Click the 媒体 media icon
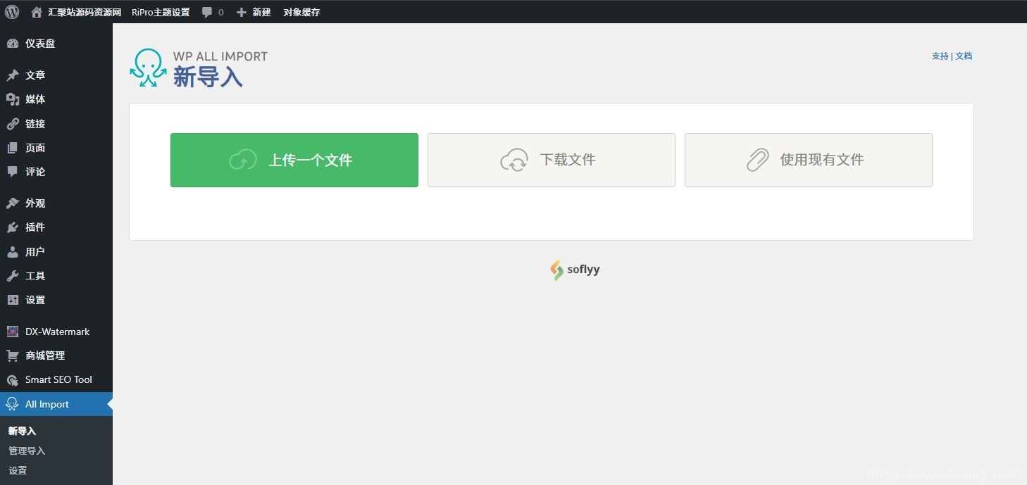 pos(13,99)
